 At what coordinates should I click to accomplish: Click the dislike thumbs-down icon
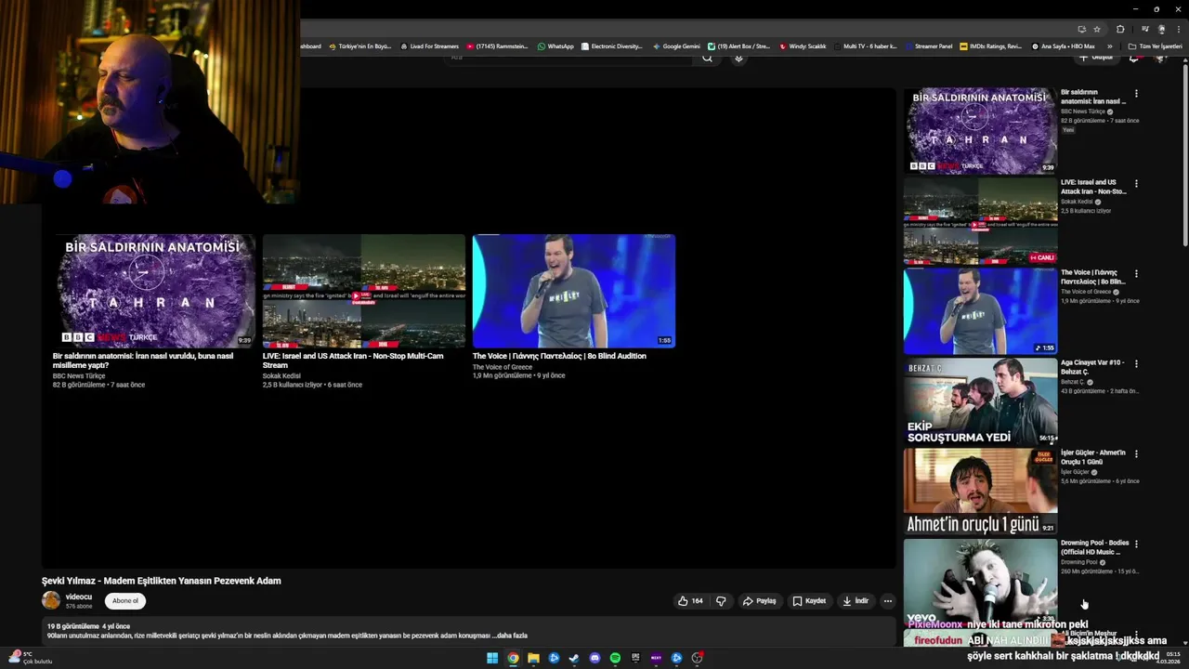coord(721,601)
